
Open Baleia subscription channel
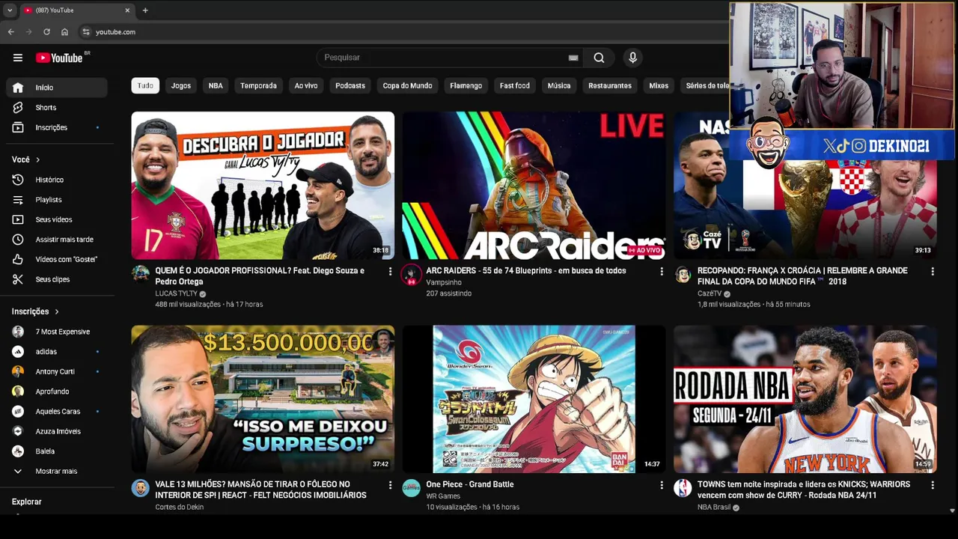pos(57,451)
